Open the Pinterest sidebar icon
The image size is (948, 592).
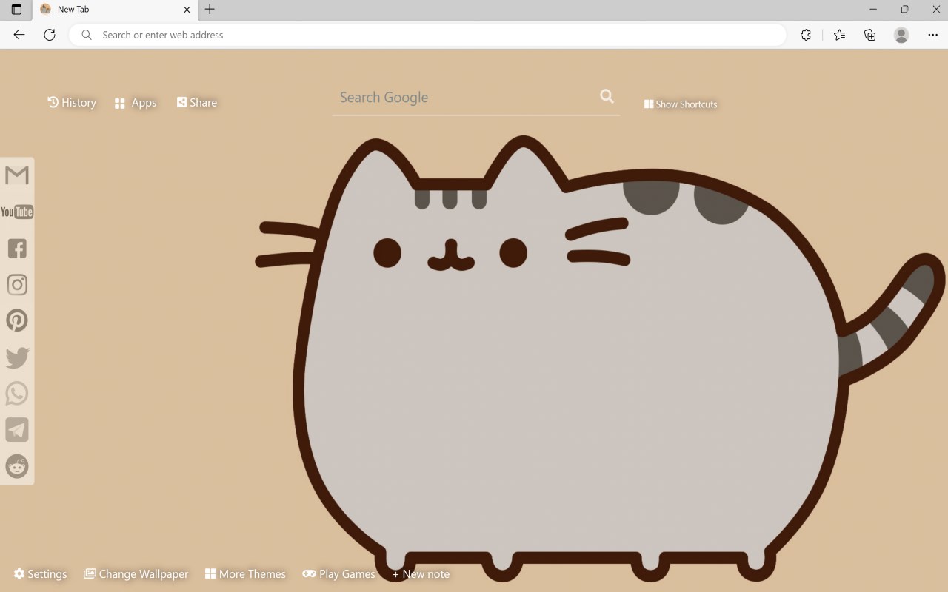click(17, 320)
